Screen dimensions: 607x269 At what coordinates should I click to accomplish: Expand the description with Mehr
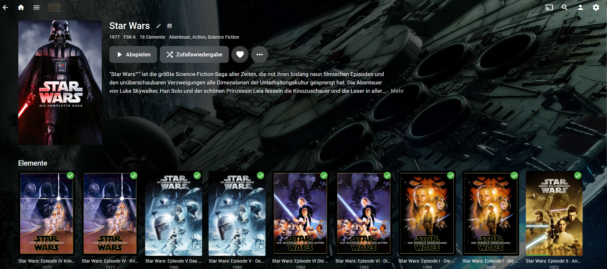397,91
